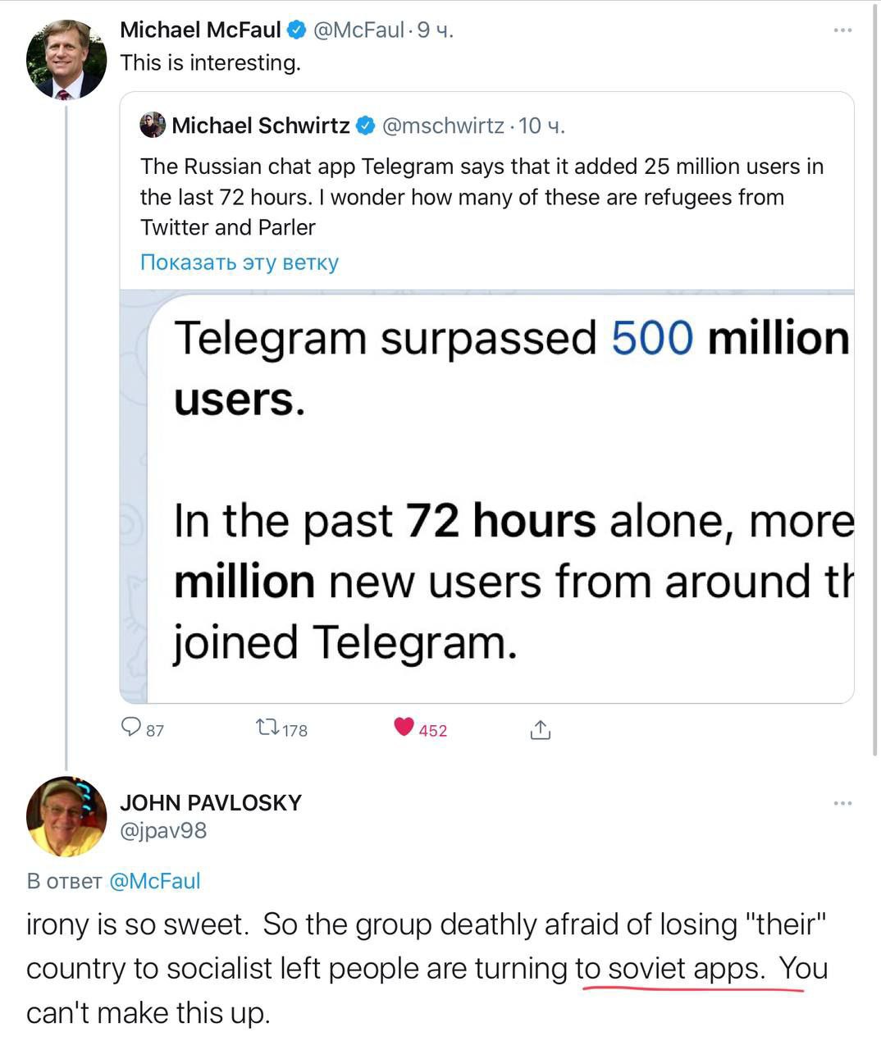
Task: Tap Michael Schwirtz's small avatar in quoted tweet
Action: coord(153,126)
